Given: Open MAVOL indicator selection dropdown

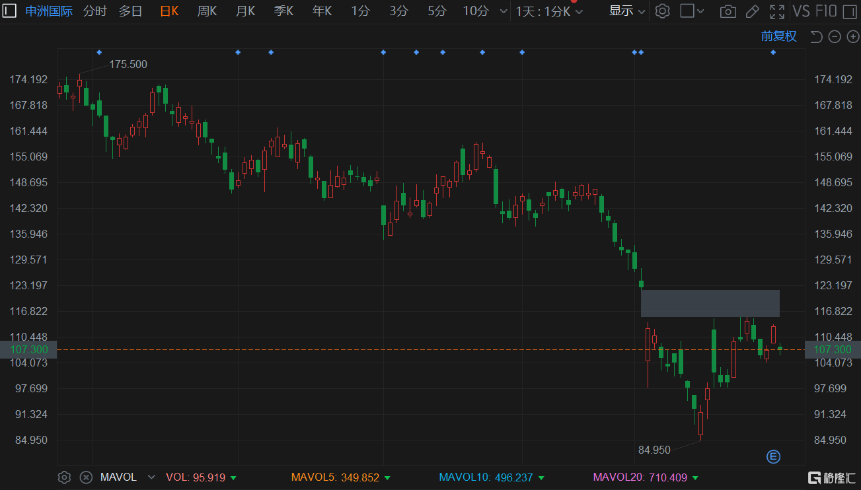Looking at the screenshot, I should 151,477.
